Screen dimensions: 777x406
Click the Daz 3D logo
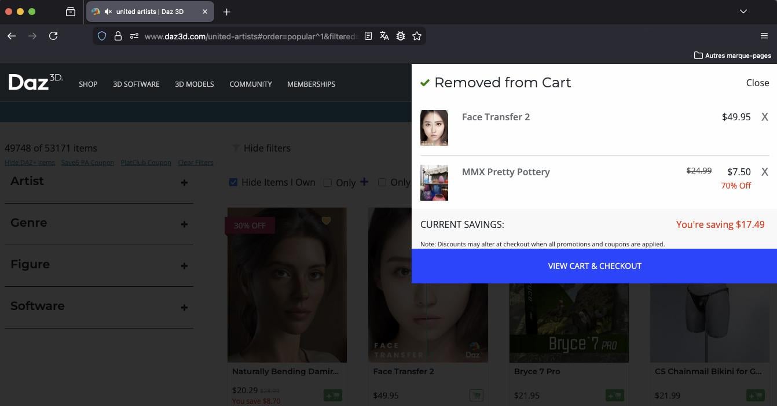tap(35, 83)
